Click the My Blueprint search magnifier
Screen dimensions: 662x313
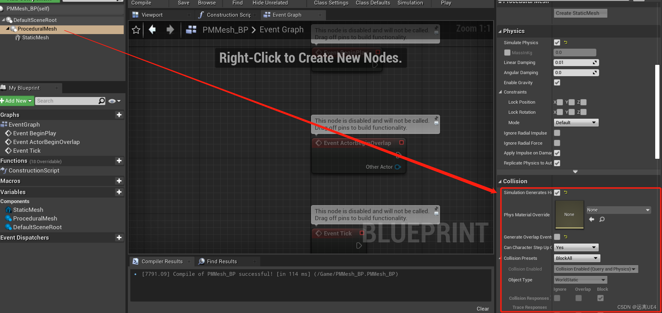pyautogui.click(x=101, y=101)
